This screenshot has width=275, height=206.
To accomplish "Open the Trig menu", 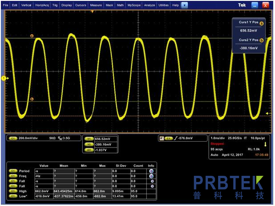I will [55, 5].
